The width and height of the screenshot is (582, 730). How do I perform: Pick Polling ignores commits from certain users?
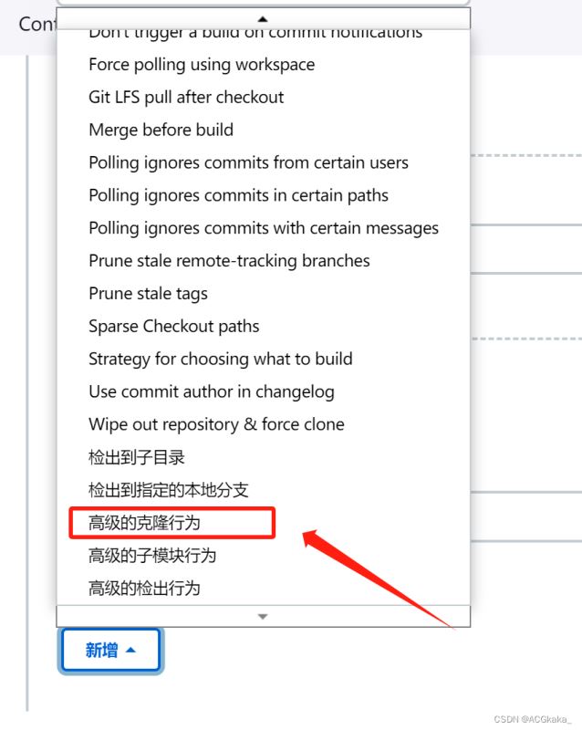[263, 162]
